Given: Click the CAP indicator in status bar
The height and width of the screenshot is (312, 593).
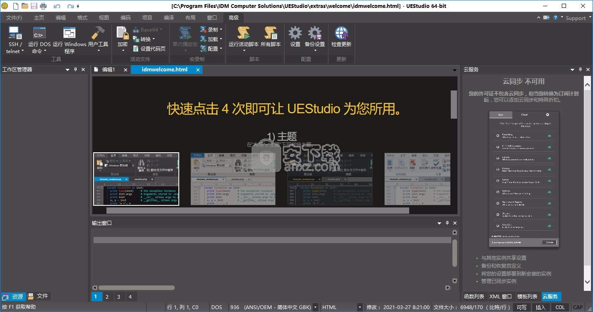Looking at the screenshot, I should click(x=578, y=307).
